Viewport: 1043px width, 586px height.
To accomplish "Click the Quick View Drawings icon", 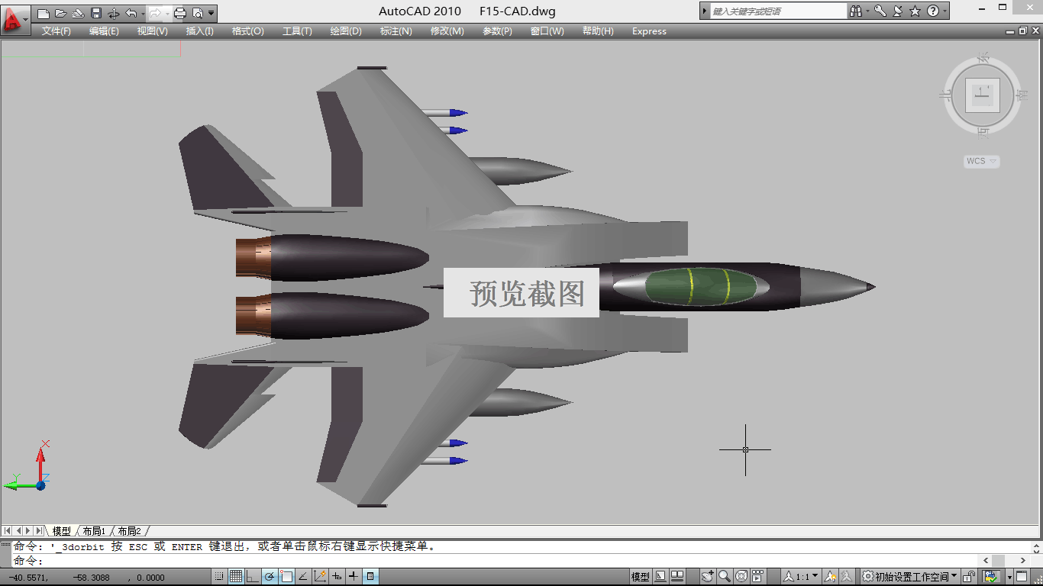I will click(x=677, y=577).
